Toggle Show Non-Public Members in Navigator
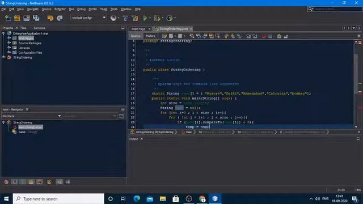The height and width of the screenshot is (204, 363). (x=31, y=182)
